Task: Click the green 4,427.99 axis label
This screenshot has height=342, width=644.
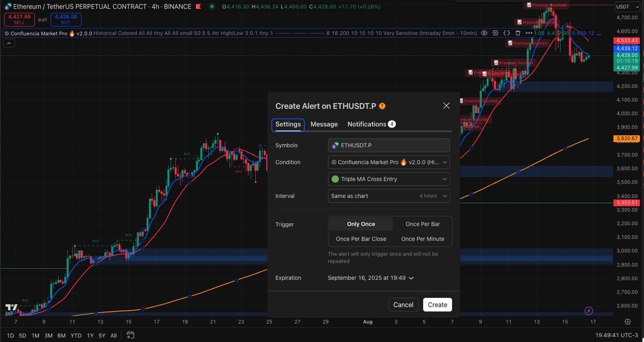Action: [627, 67]
